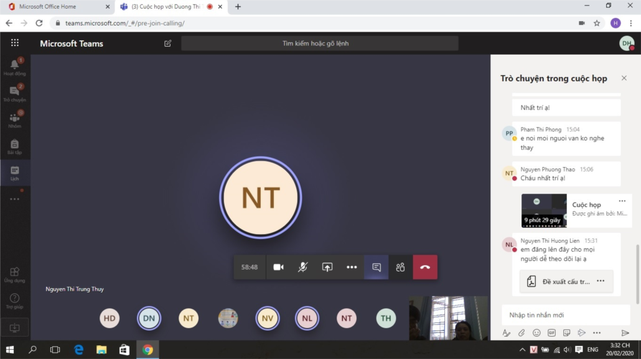641x359 pixels.
Task: Open more actions in the call toolbar
Action: [x=352, y=267]
